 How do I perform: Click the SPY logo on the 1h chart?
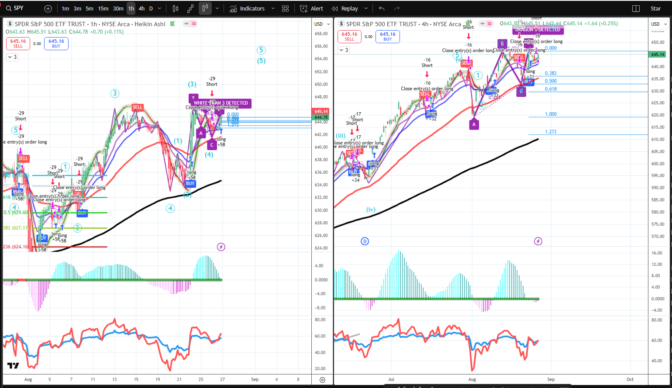pyautogui.click(x=10, y=24)
